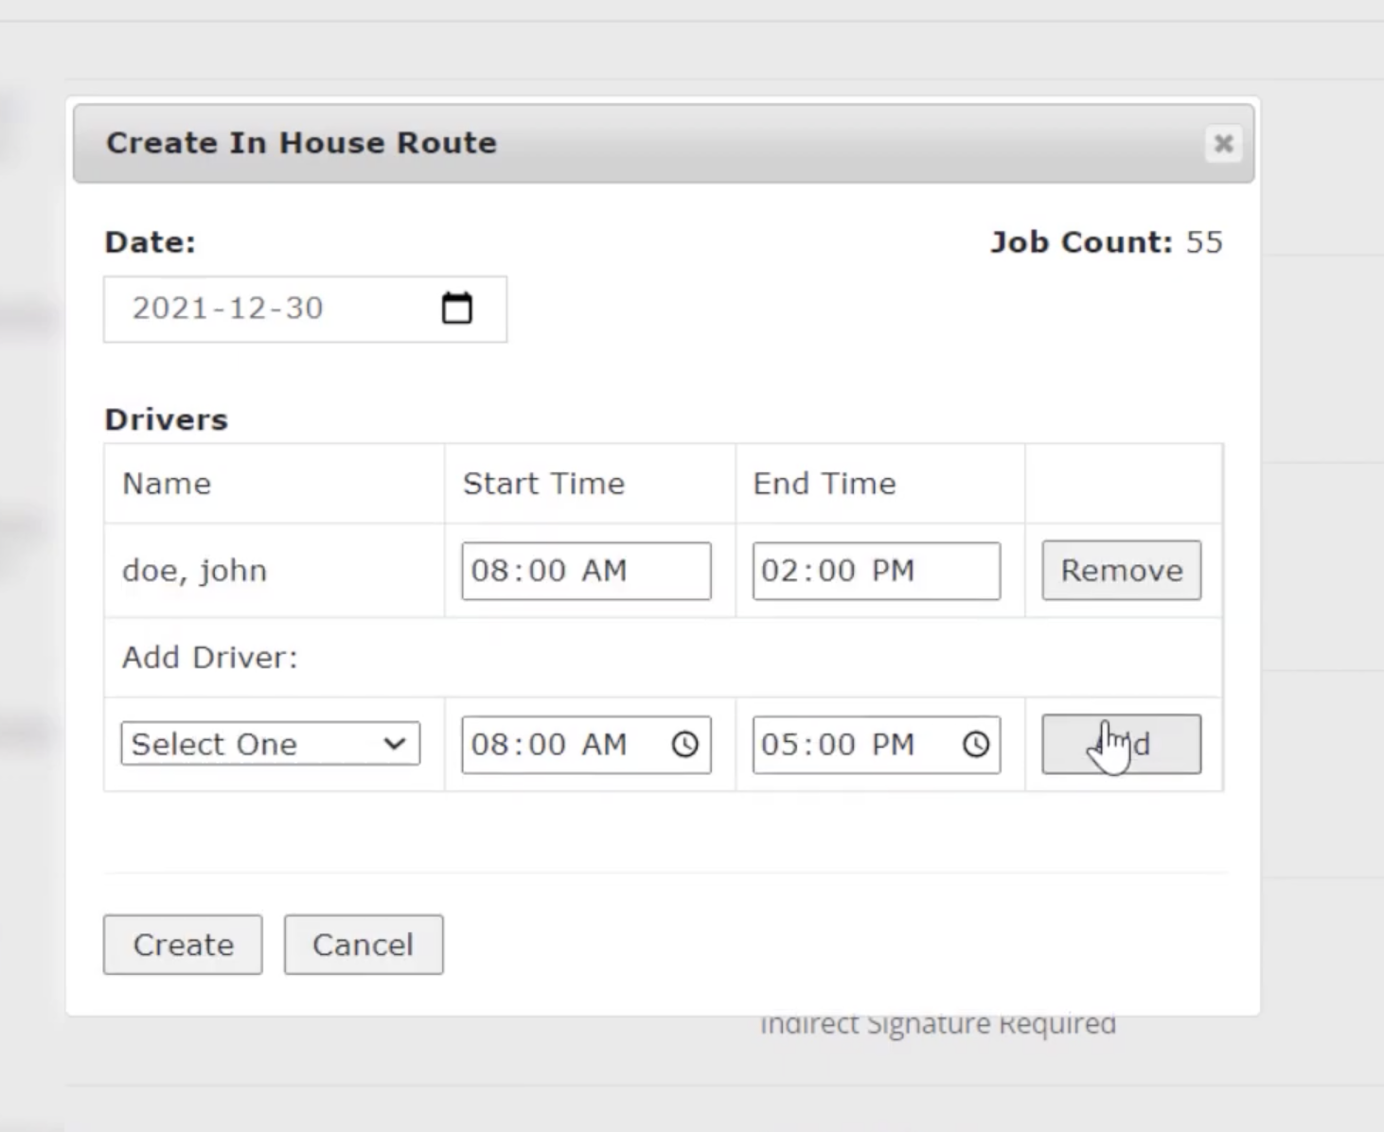Remove driver doe, john from the route
Image resolution: width=1384 pixels, height=1132 pixels.
tap(1121, 570)
